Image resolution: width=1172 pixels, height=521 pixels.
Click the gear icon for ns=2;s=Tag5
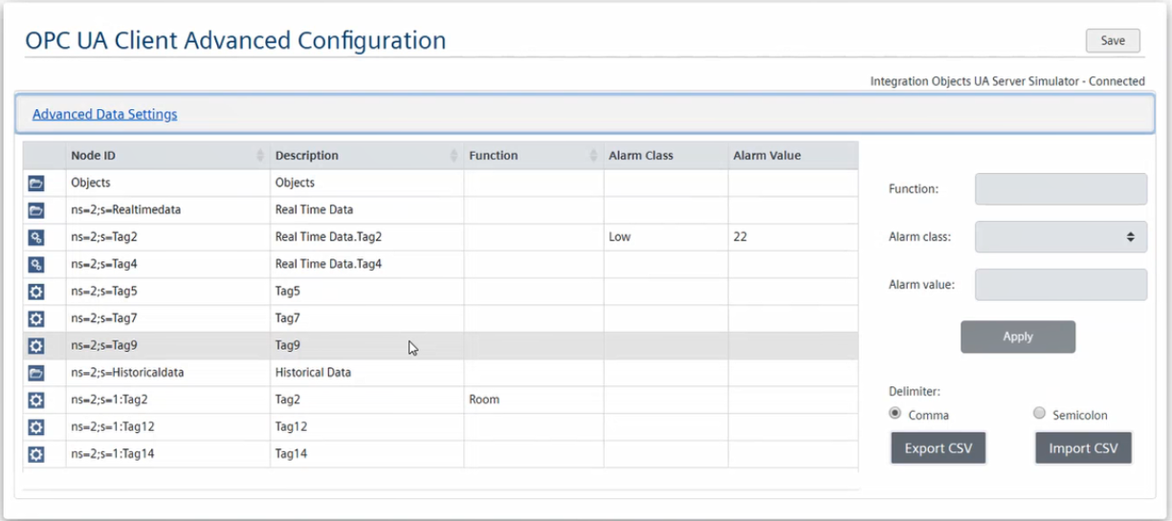(36, 292)
